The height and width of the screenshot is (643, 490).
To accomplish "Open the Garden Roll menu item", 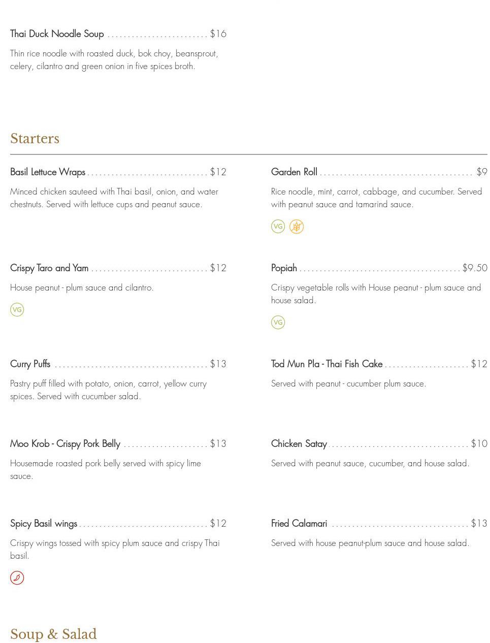I will (x=294, y=172).
